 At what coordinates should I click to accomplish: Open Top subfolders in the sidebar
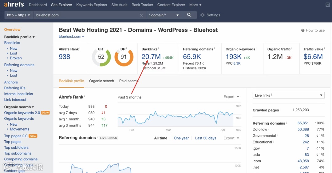pyautogui.click(x=16, y=147)
